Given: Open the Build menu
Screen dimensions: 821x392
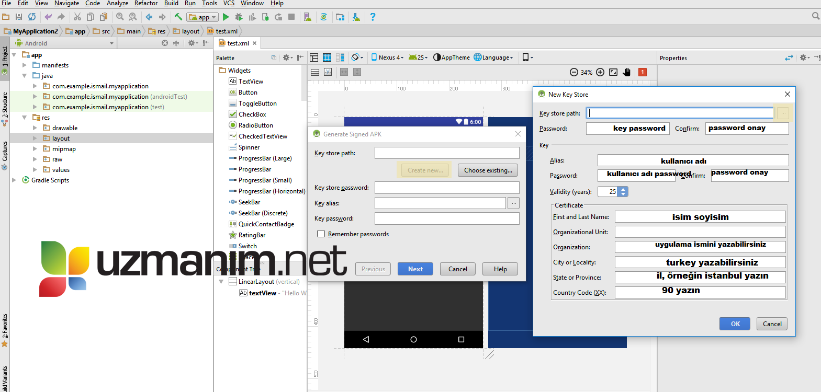Looking at the screenshot, I should [x=171, y=3].
